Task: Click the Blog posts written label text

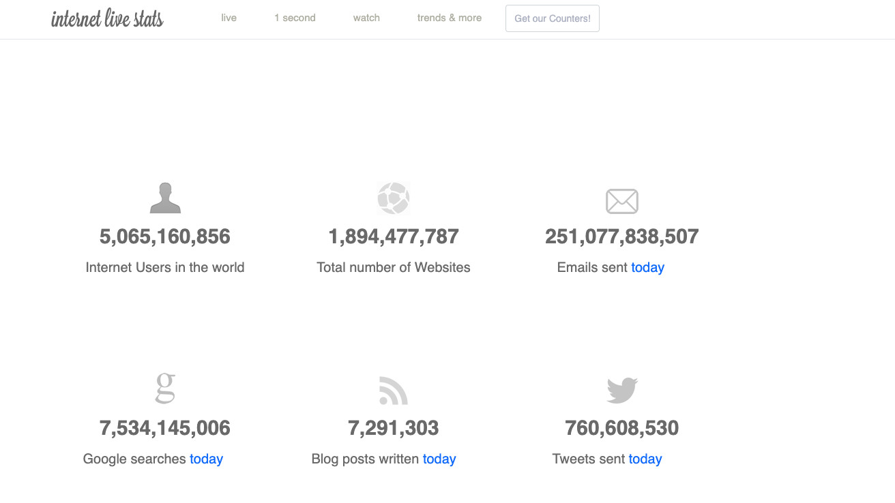Action: click(x=365, y=459)
